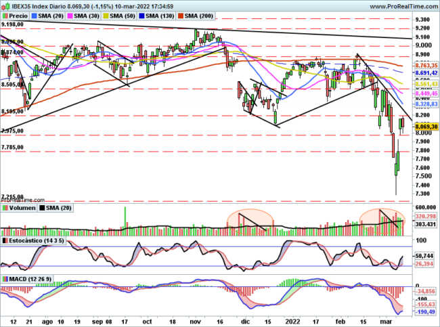This screenshot has height=327, width=440.
Task: Click the current price tag 8.069,30
Action: (x=426, y=127)
